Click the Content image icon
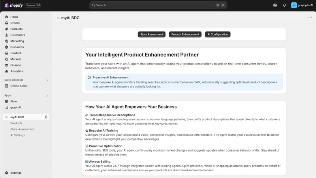This screenshot has width=316, height=178. pyautogui.click(x=7, y=53)
